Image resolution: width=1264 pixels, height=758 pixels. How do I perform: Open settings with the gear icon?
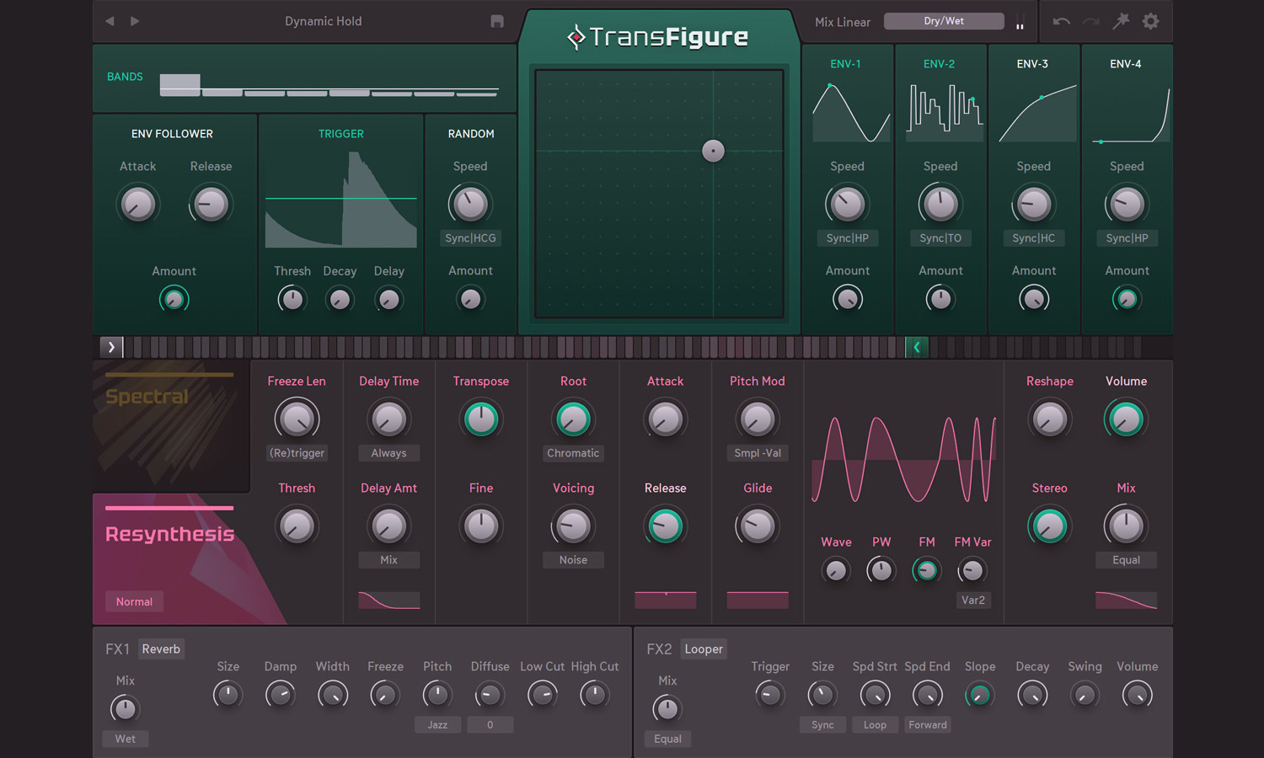tap(1150, 21)
